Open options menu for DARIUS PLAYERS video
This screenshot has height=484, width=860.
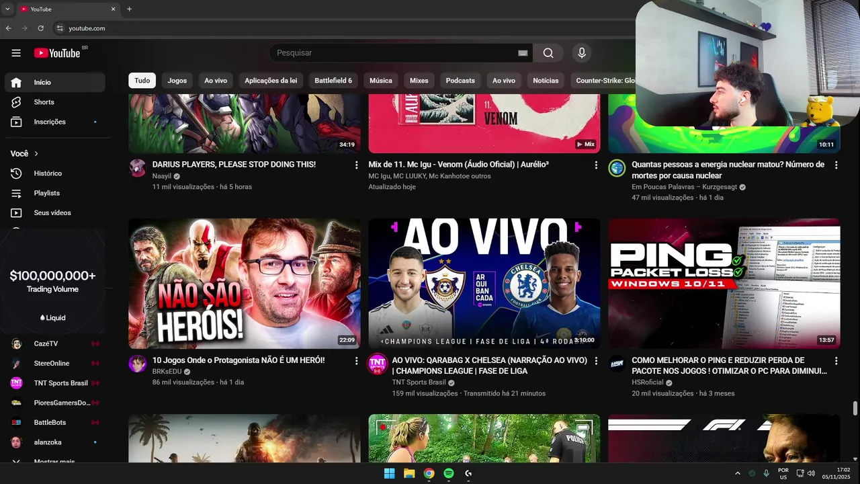356,165
